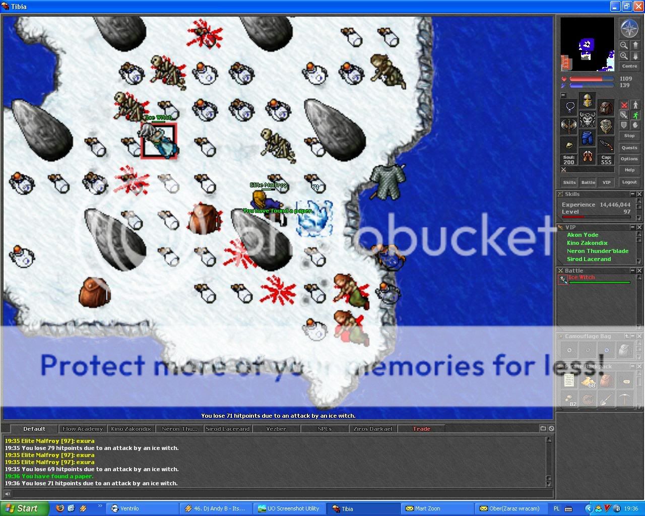Select the axe weapon slot

pos(569,125)
